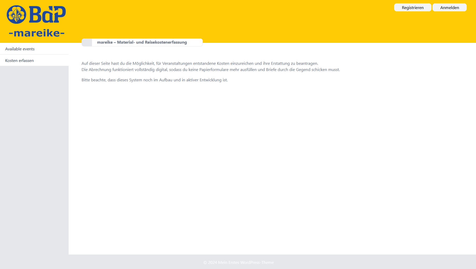The image size is (476, 269).
Task: Select Kosten erfassen in the sidebar menu
Action: 19,61
